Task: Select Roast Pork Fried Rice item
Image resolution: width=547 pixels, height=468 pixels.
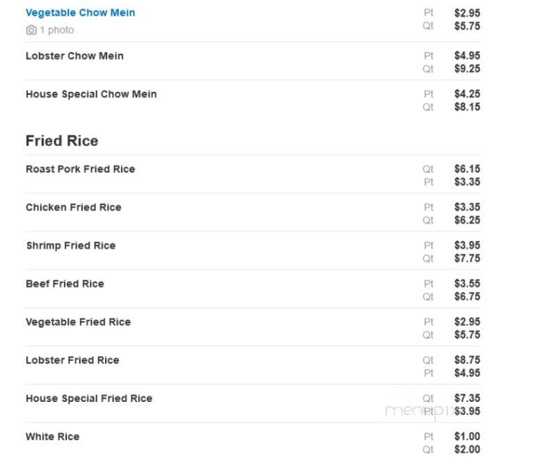Action: click(x=80, y=169)
